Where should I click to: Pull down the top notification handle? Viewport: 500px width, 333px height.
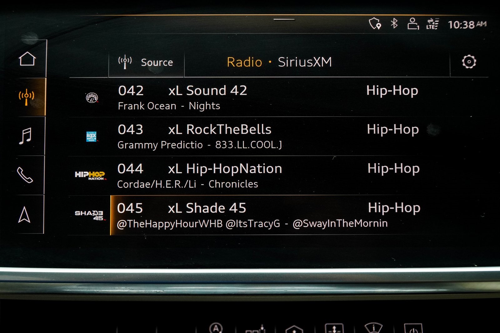pyautogui.click(x=284, y=19)
